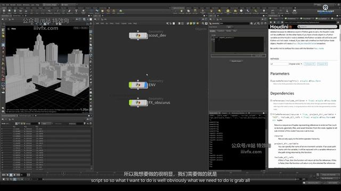Click the Expand all button in help
This screenshot has width=341, height=191.
coord(322,64)
